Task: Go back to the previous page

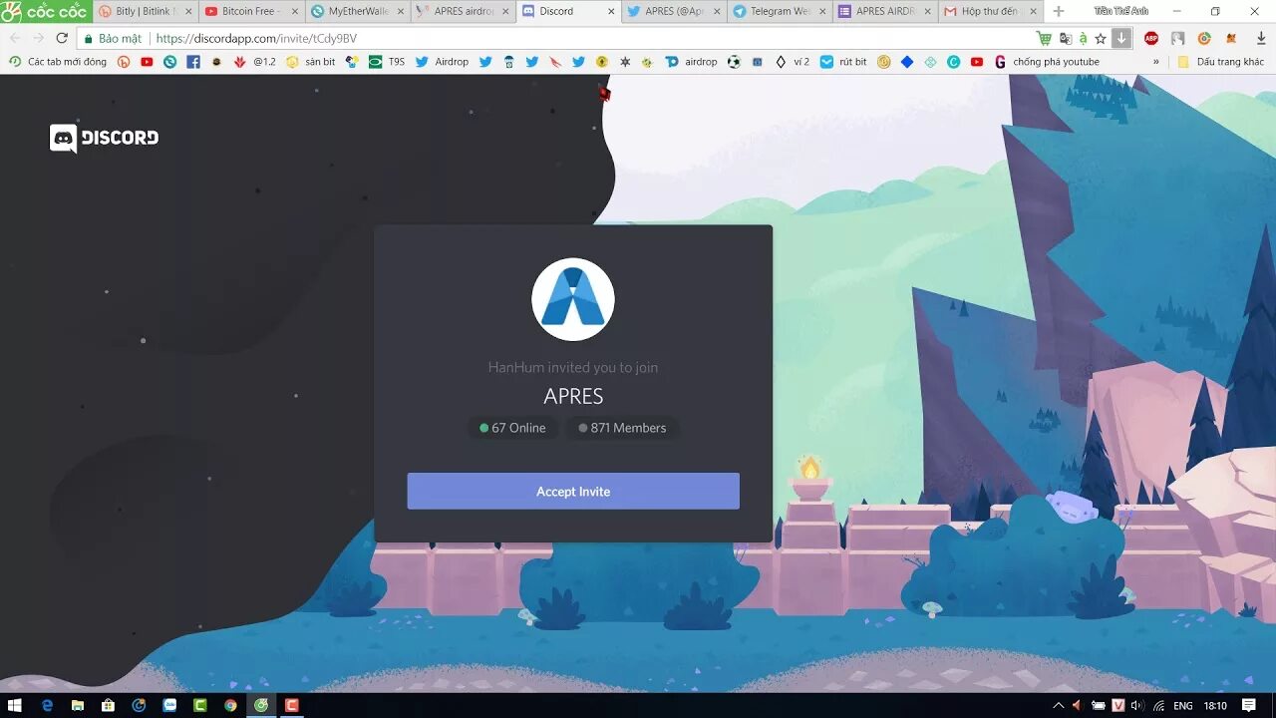Action: (x=14, y=38)
